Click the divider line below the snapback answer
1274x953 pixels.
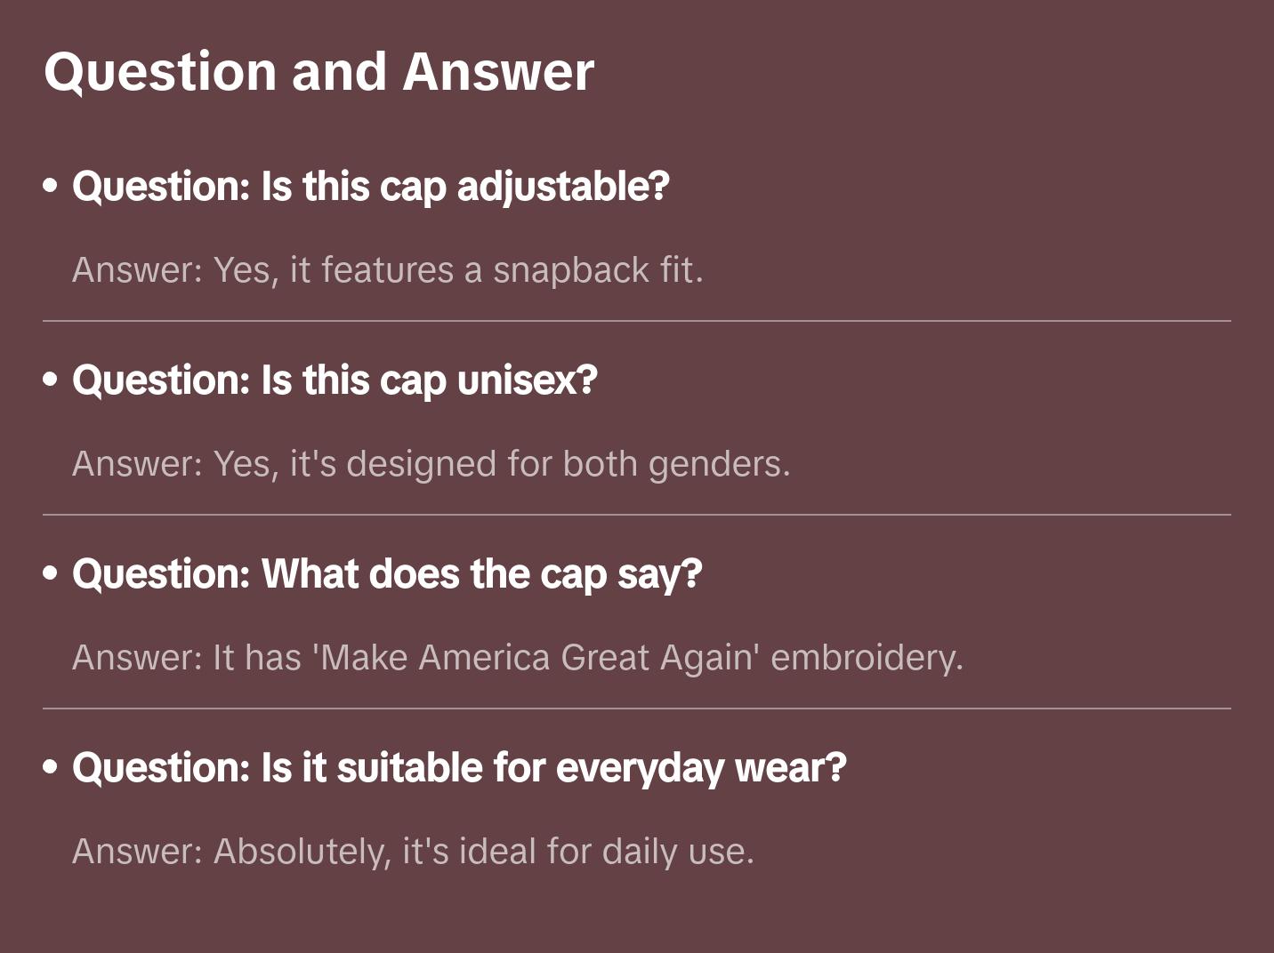pos(637,321)
